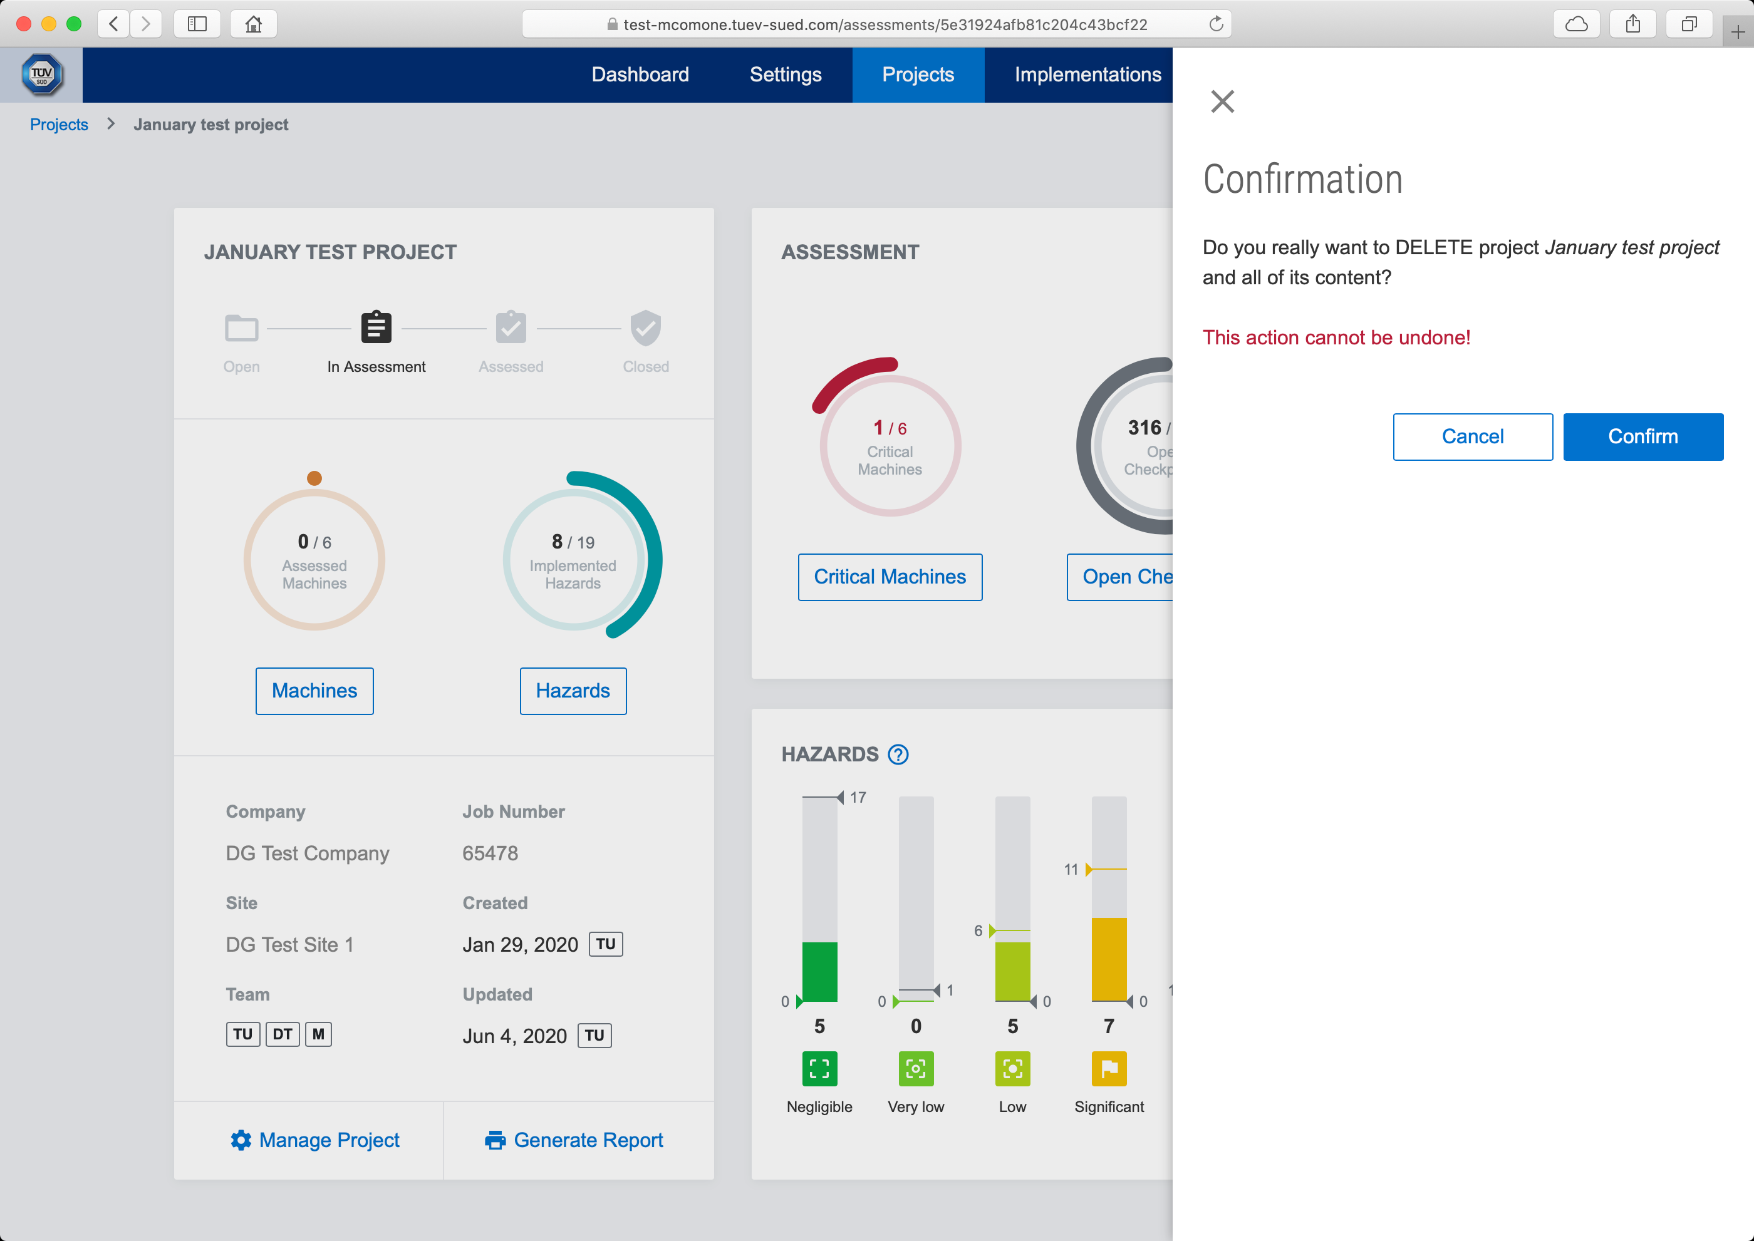1754x1241 pixels.
Task: Click the Very low hazard icon
Action: [915, 1068]
